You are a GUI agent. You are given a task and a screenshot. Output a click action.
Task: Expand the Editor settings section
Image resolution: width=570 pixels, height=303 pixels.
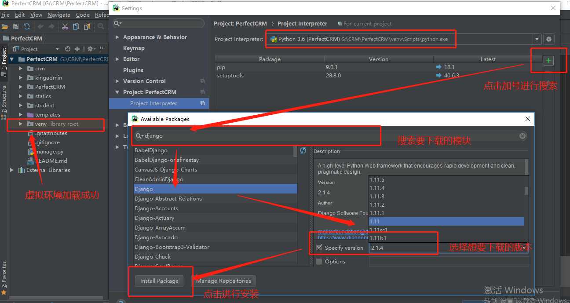(x=117, y=59)
